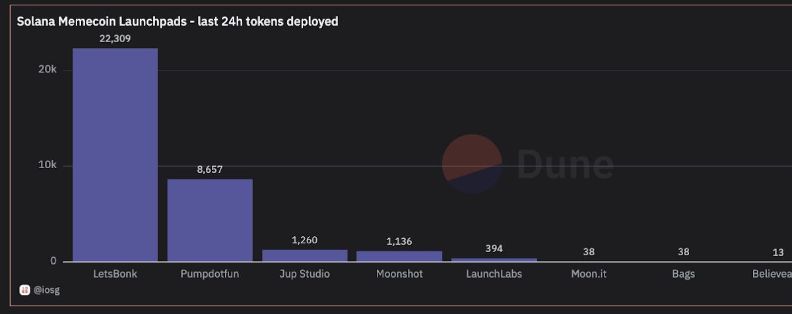Click the 8,657 value label

tap(210, 170)
